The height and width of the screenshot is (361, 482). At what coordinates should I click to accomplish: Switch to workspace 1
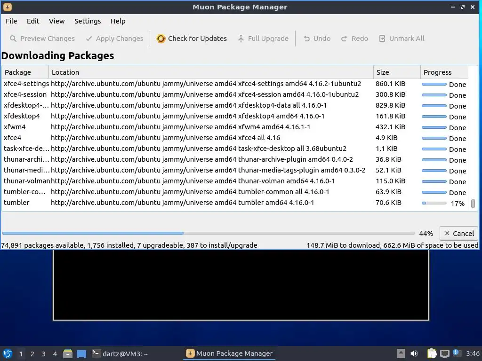coord(21,354)
